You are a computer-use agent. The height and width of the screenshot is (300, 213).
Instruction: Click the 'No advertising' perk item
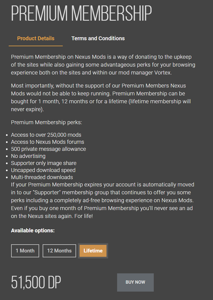(28, 156)
